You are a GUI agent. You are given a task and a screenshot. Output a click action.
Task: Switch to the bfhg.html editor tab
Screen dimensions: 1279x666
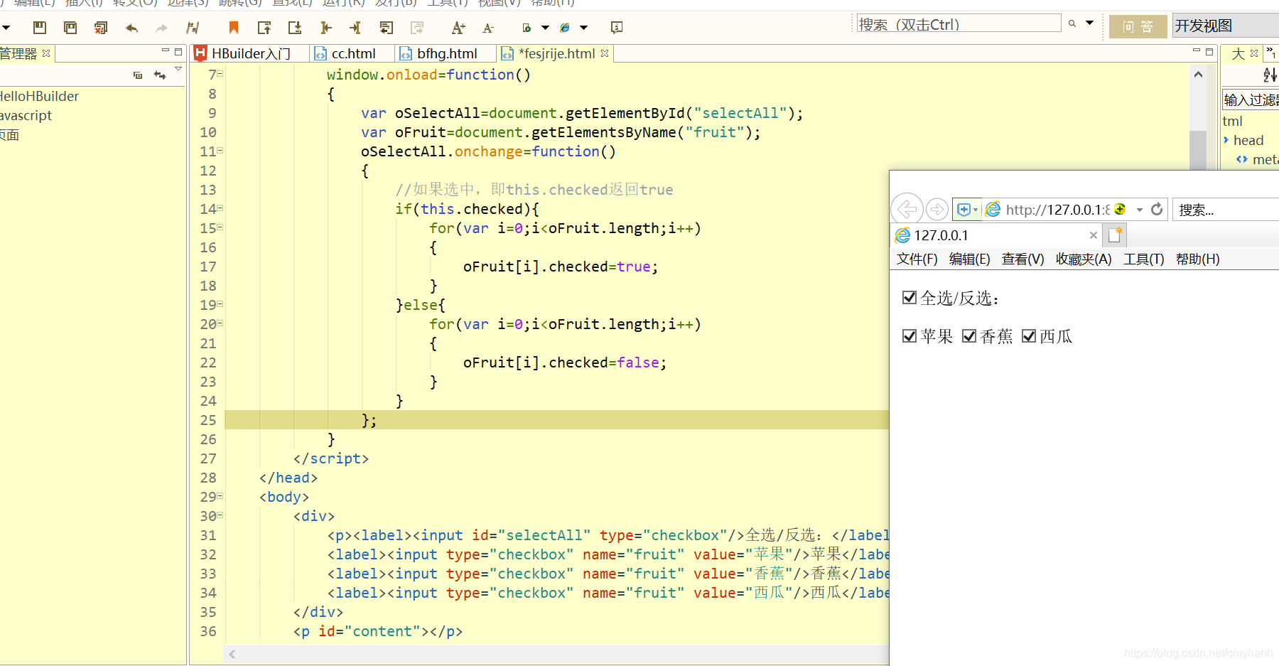coord(447,53)
